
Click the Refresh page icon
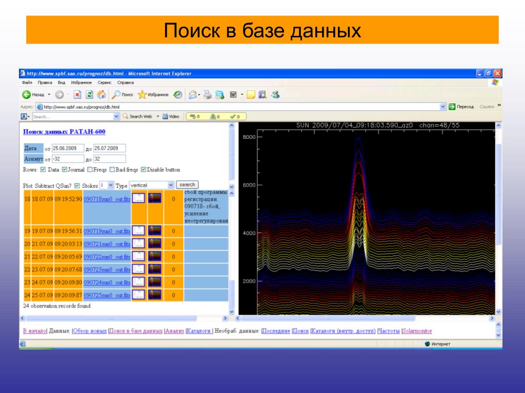(89, 95)
